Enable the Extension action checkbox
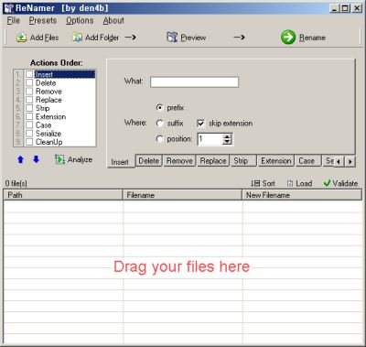Screen dimensions: 366x347 coord(29,116)
